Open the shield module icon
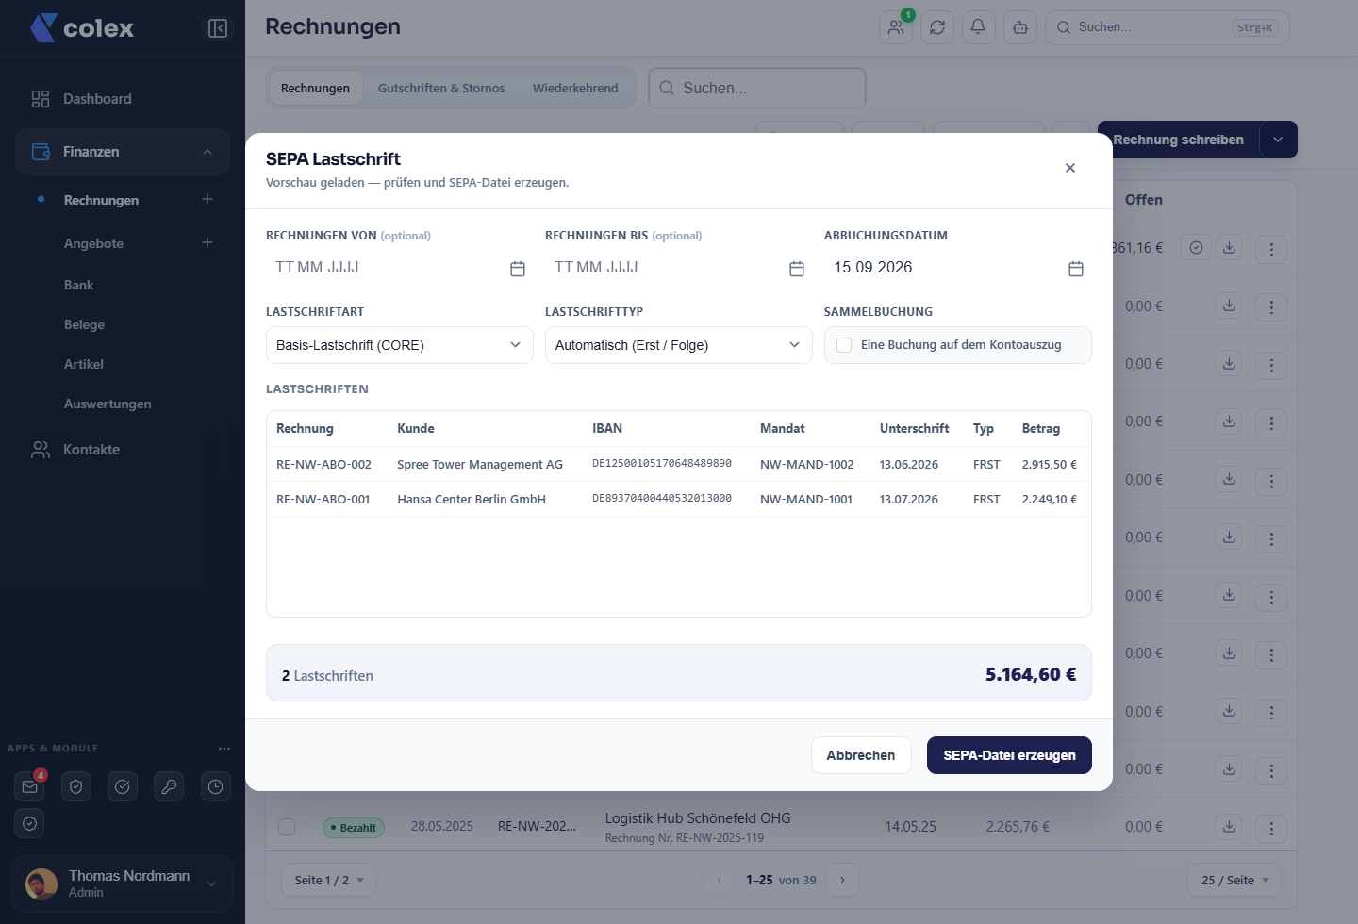 pyautogui.click(x=76, y=786)
